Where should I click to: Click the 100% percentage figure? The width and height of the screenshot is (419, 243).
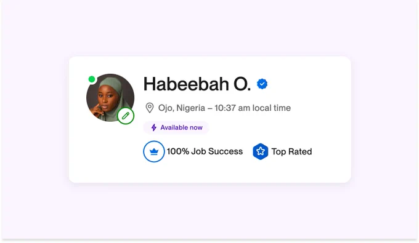tap(178, 151)
